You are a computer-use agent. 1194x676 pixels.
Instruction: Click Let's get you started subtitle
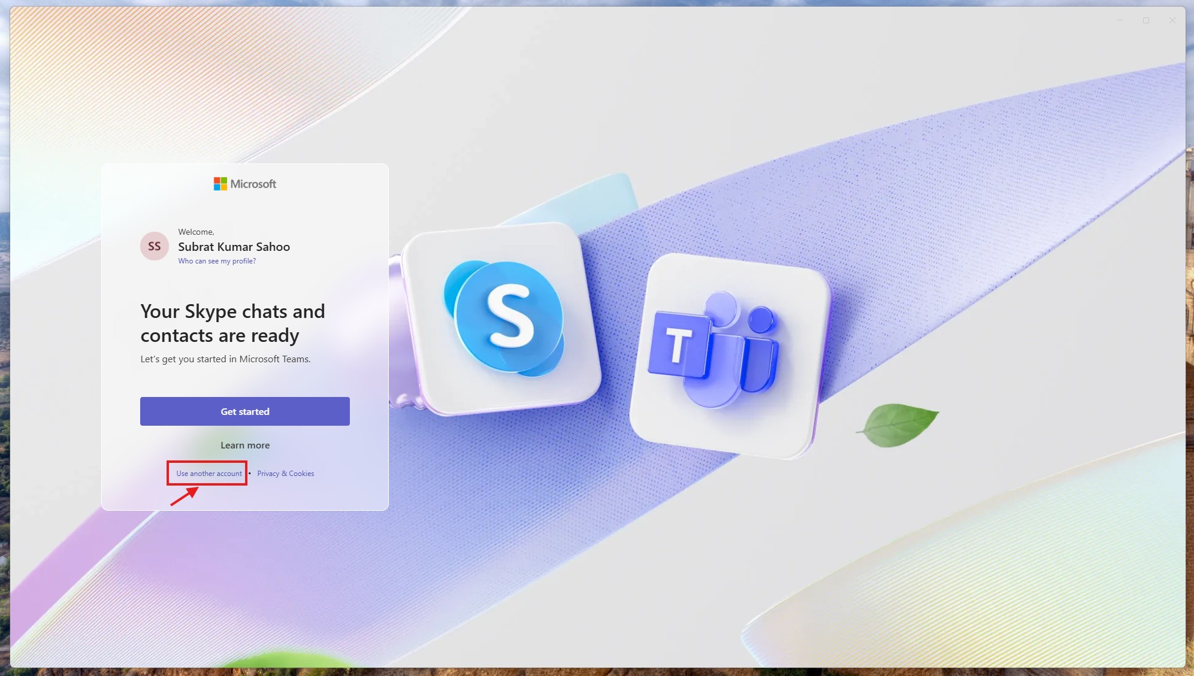point(225,359)
